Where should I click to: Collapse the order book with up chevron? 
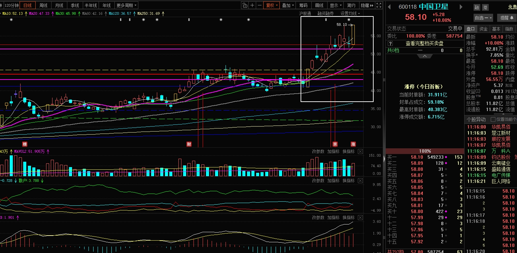click(x=425, y=56)
